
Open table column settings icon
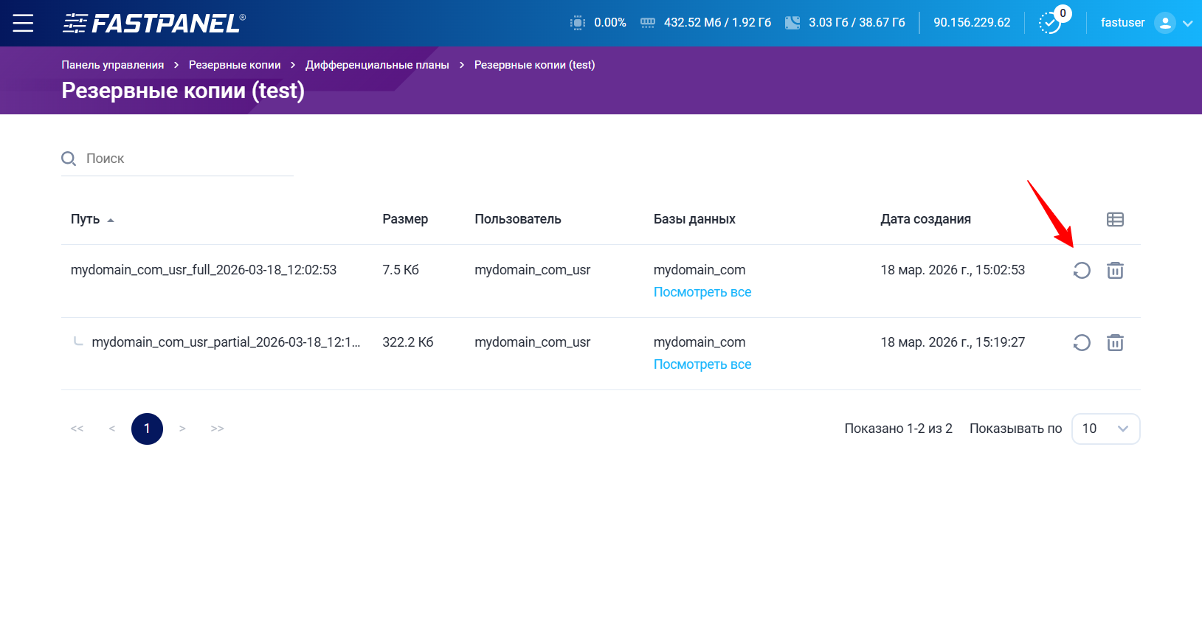pos(1114,220)
